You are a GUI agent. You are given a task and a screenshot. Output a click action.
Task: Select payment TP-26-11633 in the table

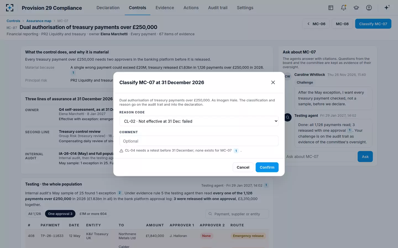52,236
